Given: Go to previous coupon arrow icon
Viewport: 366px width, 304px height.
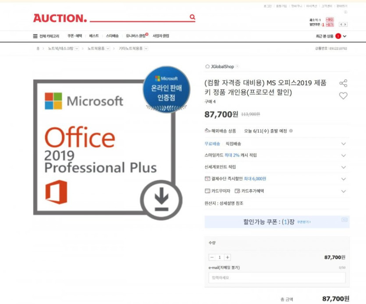Looking at the screenshot, I should click(341, 25).
